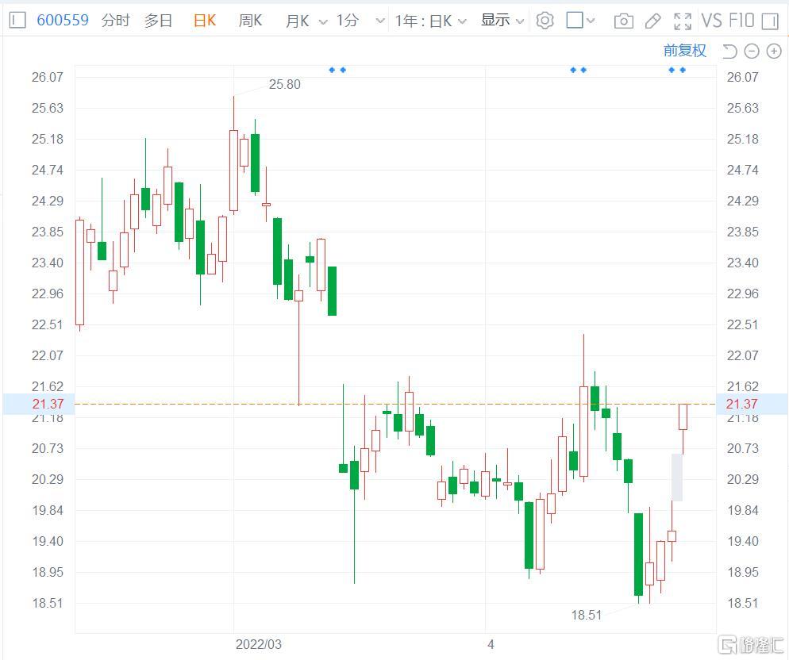Click the undo reset arrow icon

(x=729, y=51)
